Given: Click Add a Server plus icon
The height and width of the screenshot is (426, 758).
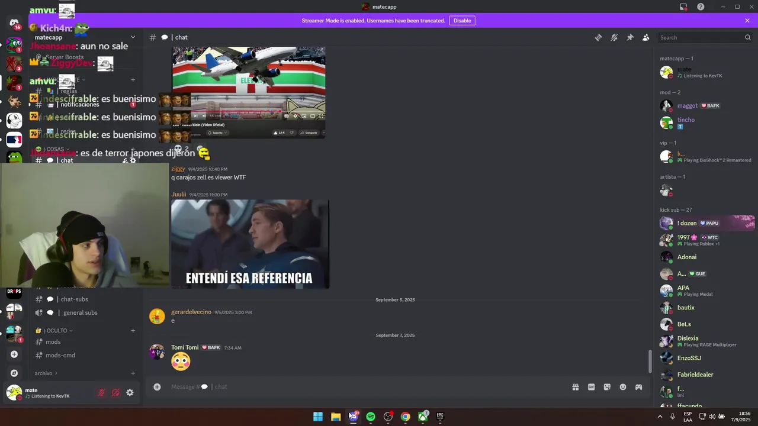Looking at the screenshot, I should pos(14,354).
